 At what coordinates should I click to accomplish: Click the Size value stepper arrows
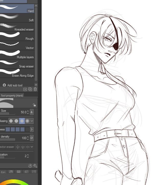[28, 112]
